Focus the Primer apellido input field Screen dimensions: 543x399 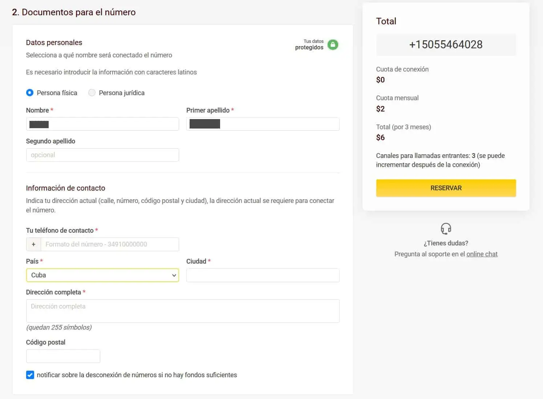click(263, 124)
